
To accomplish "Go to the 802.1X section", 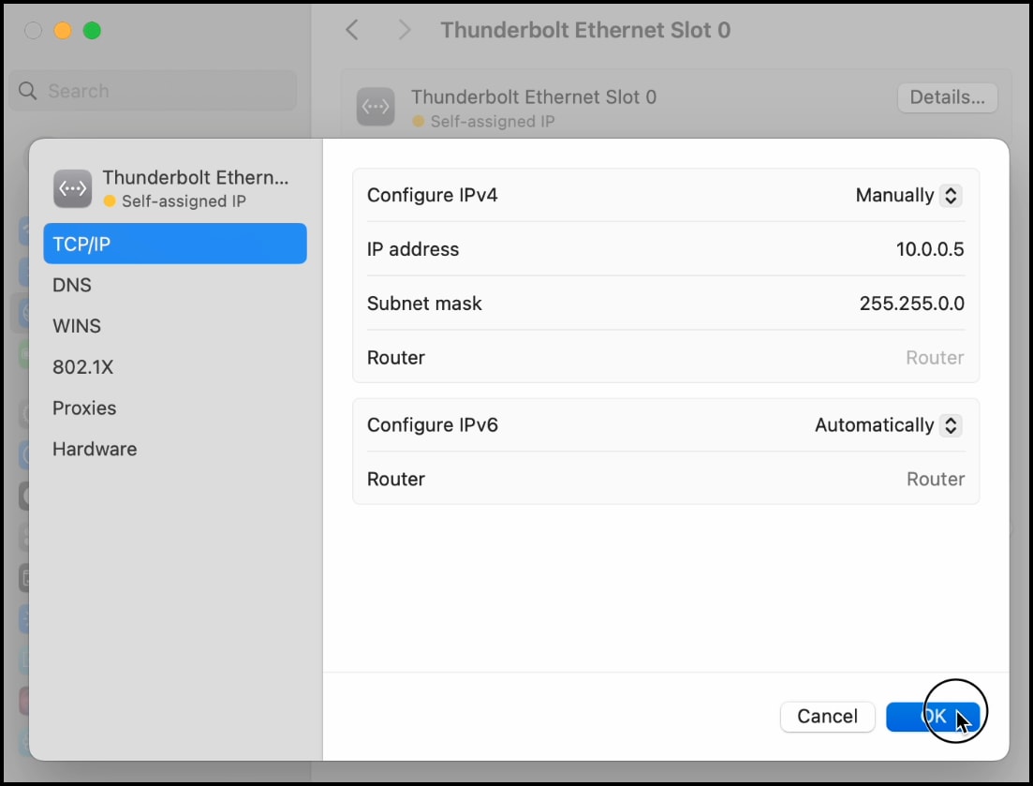I will pyautogui.click(x=82, y=367).
